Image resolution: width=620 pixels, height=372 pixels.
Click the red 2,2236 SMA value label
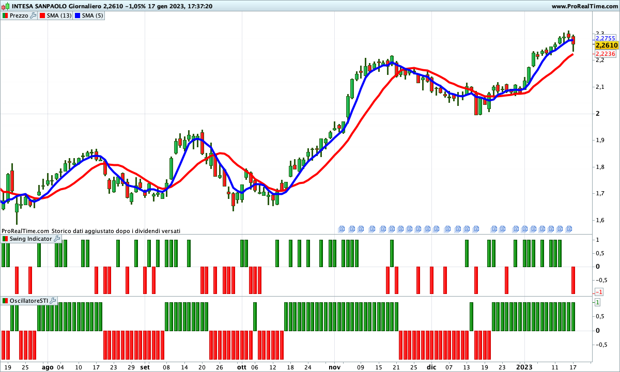[605, 54]
